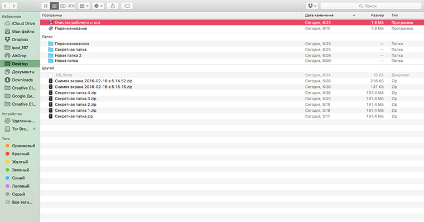The image size is (424, 222).
Task: Select Секретная папка 3.zip
Action: [x=232, y=98]
